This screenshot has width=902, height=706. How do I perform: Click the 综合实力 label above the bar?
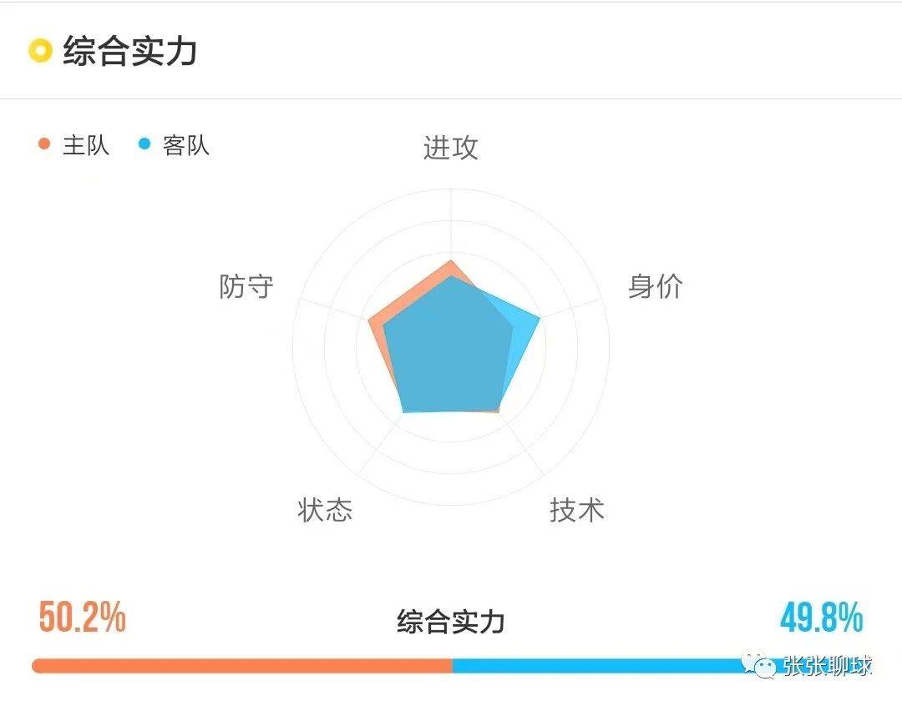pos(451,622)
